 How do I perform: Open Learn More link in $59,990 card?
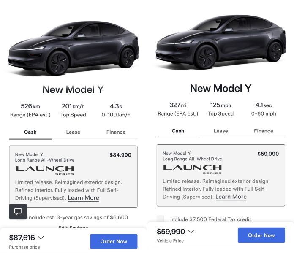(231, 197)
